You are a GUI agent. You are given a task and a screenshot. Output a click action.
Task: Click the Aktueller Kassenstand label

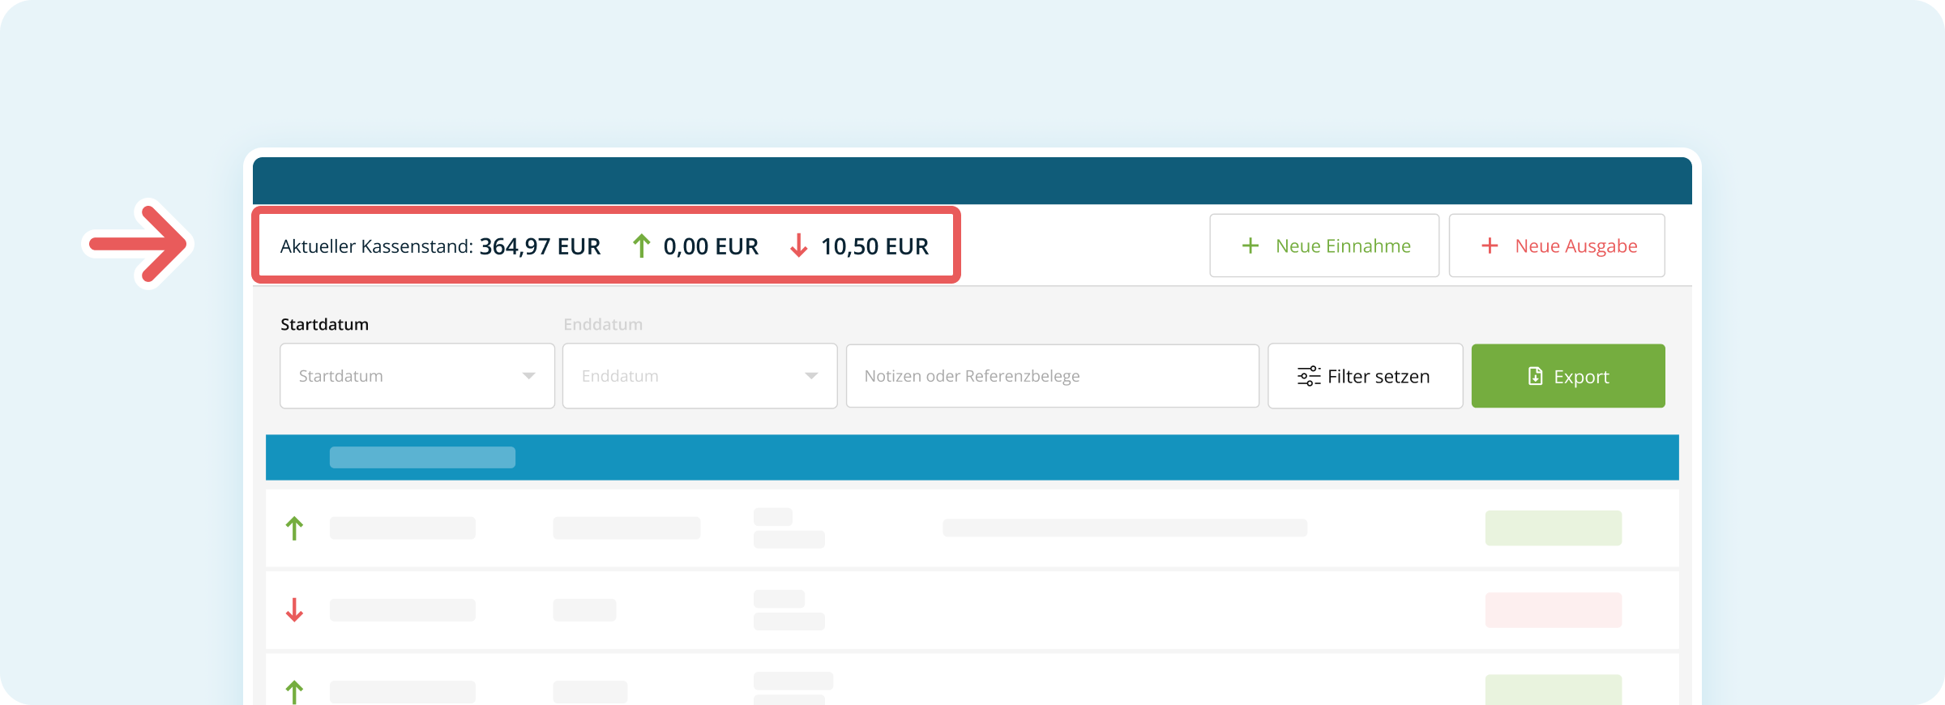tap(377, 246)
